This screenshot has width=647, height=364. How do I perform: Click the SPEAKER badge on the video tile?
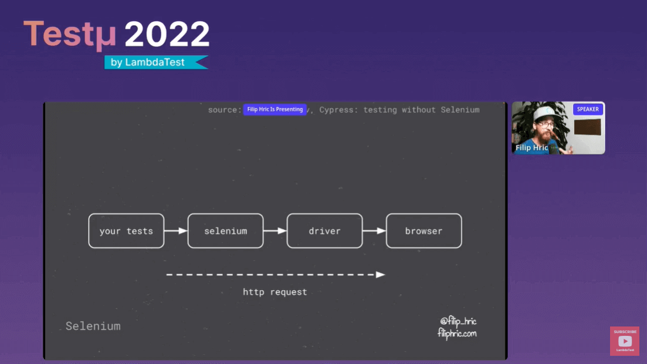point(588,109)
